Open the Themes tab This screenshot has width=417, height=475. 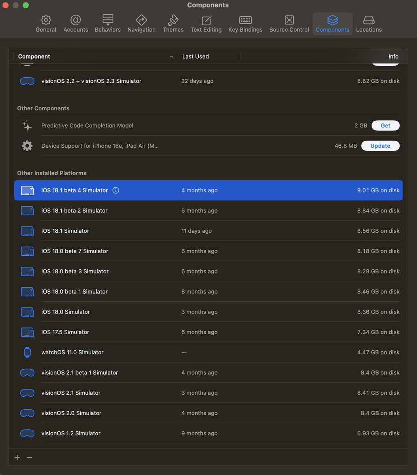pyautogui.click(x=173, y=24)
